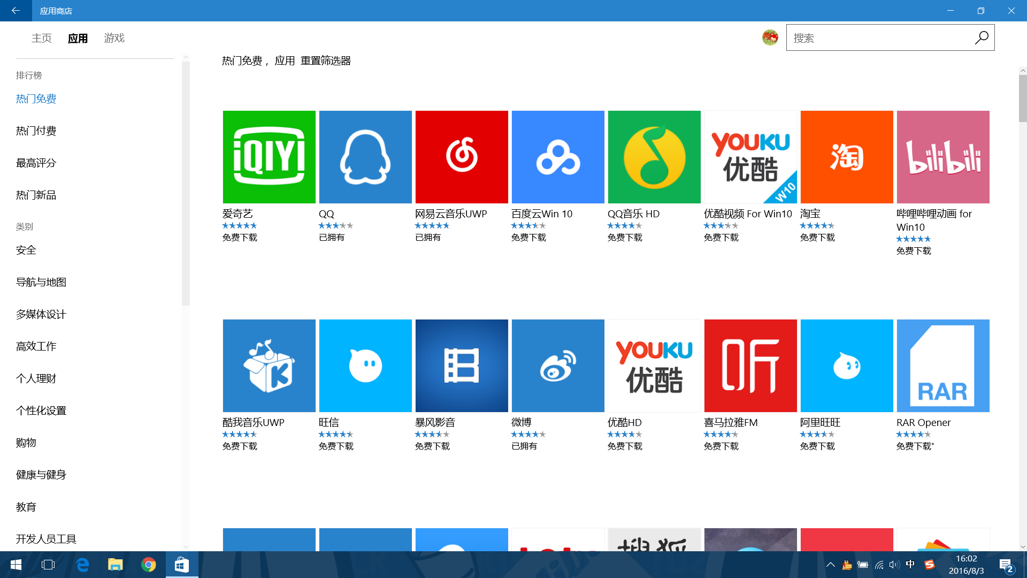The width and height of the screenshot is (1027, 578).
Task: Click 免费下载 under 百度云Win 10
Action: (x=529, y=238)
